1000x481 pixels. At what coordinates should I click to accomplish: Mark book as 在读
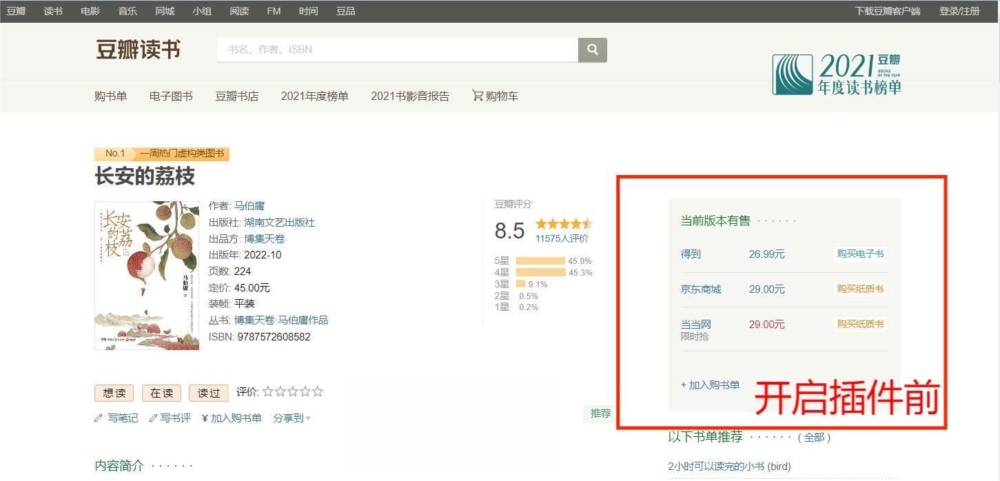click(x=161, y=393)
